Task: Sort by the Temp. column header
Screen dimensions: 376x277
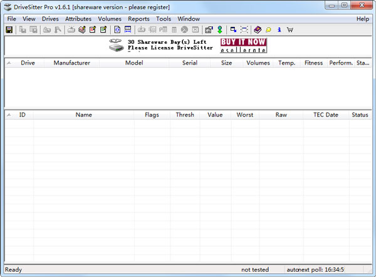Action: click(x=286, y=63)
